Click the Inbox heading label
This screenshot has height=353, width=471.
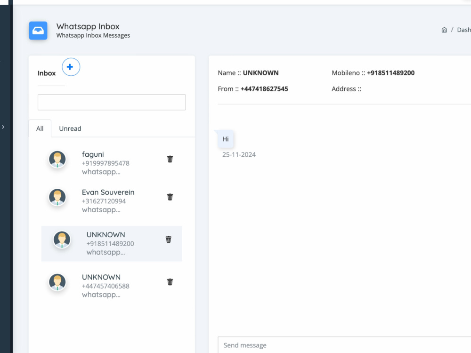[47, 73]
